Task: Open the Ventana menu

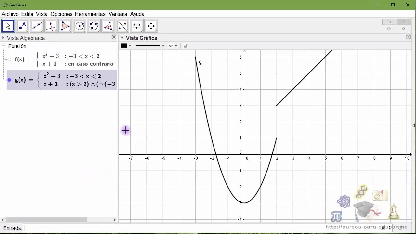Action: [118, 14]
